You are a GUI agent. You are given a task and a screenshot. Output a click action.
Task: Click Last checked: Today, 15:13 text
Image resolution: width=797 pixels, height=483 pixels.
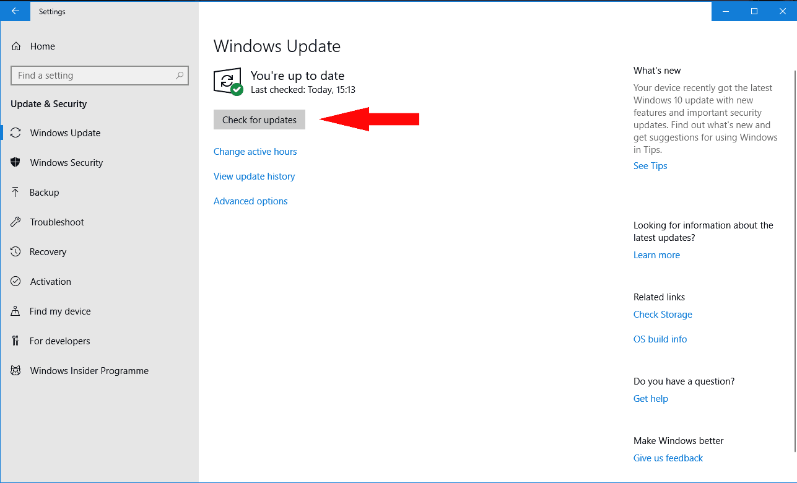click(x=303, y=90)
